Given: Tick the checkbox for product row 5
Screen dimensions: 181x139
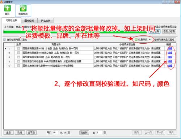Looking at the screenshot, I should point(18,66).
